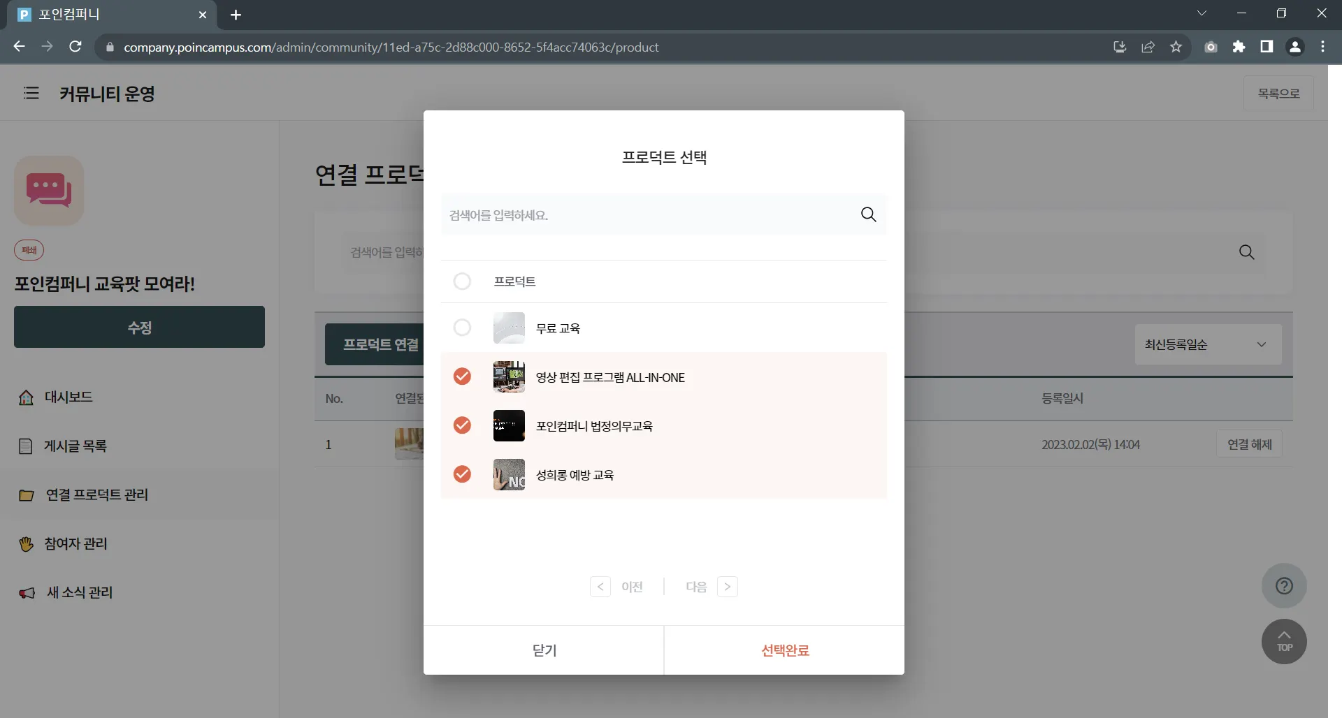1342x718 pixels.
Task: Click the 프로덕트 선택 dialog title
Action: [x=664, y=157]
